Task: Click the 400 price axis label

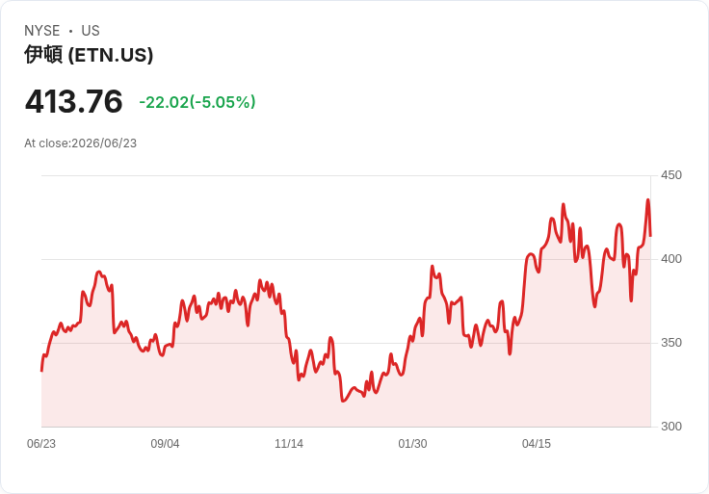Action: pos(671,259)
